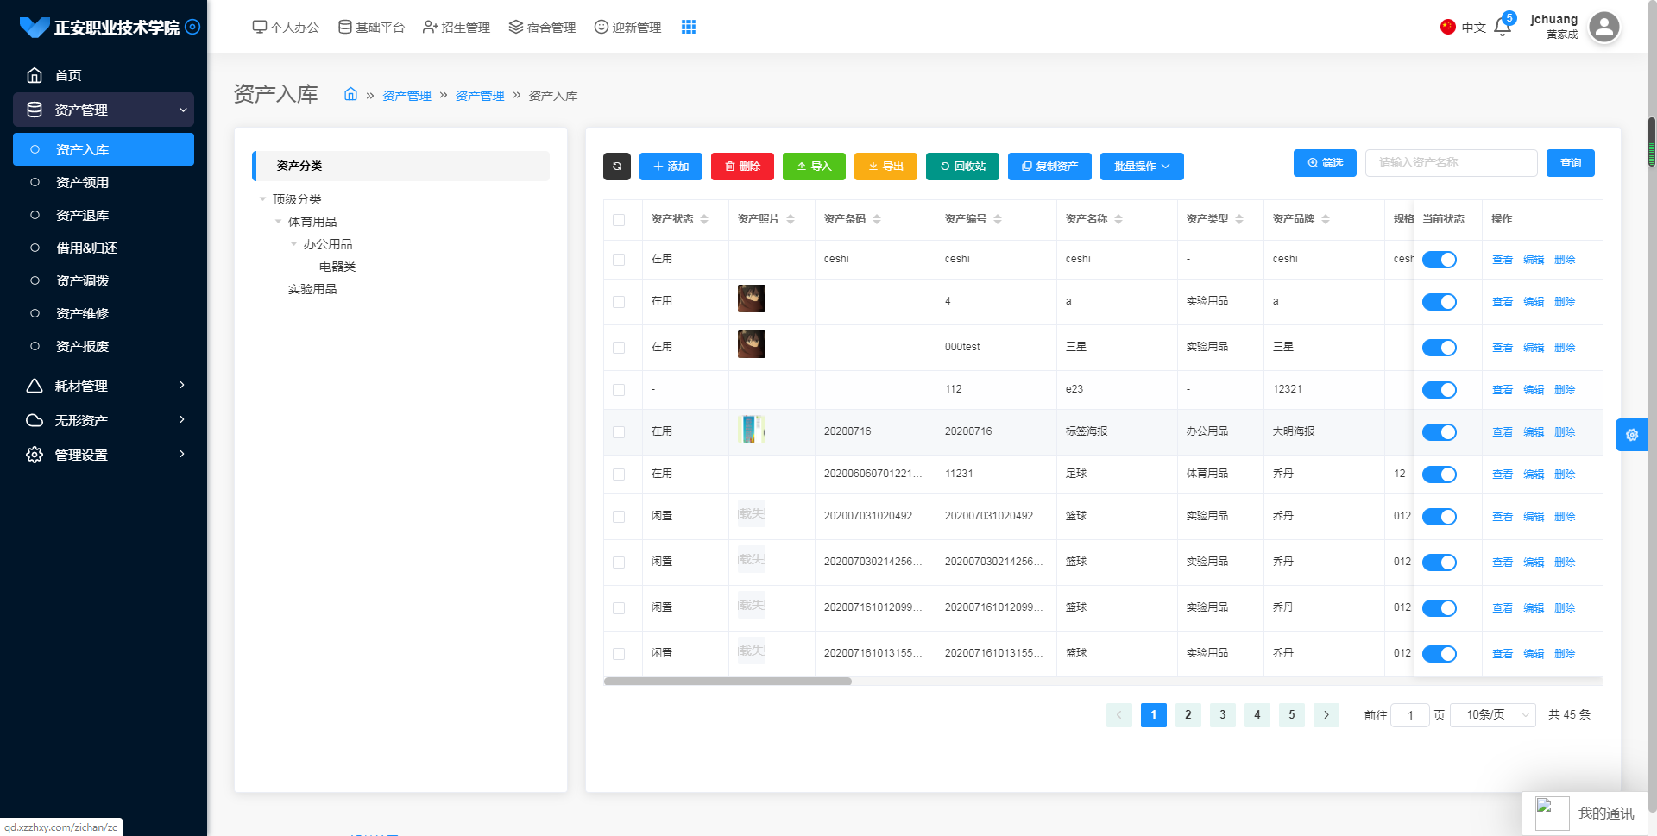Expand the 耗材管理 sidebar menu arrow
Viewport: 1657px width, 836px height.
pos(182,385)
